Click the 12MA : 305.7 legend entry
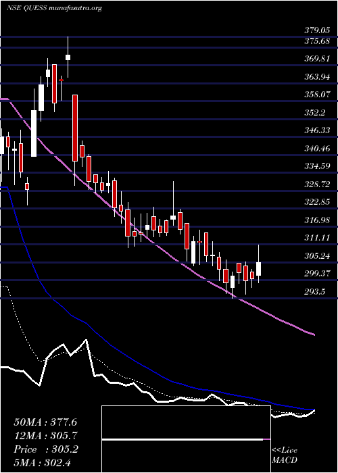 45,436
